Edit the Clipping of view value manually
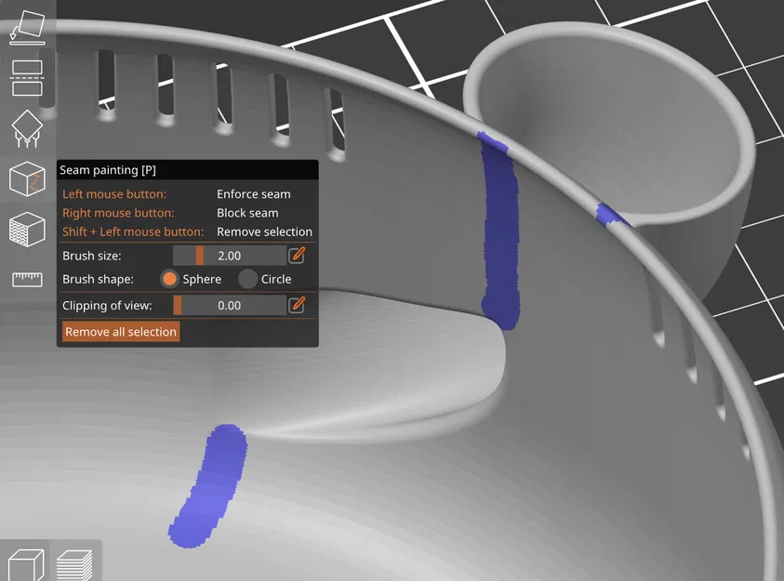The image size is (784, 581). [x=297, y=305]
